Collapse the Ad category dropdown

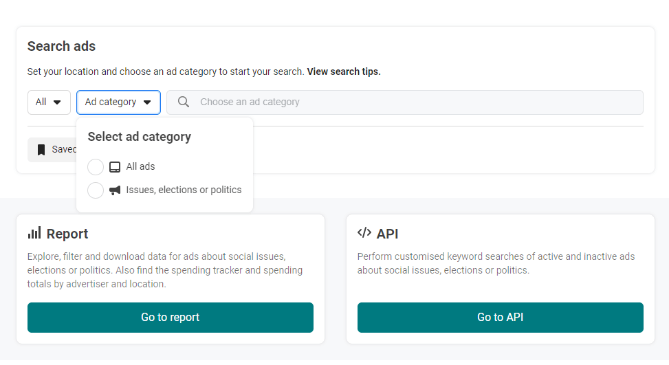point(118,102)
